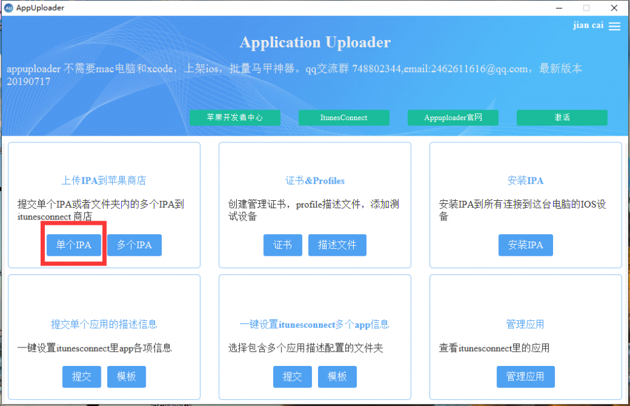This screenshot has width=630, height=406.
Task: Click the Application Uploader banner title
Action: point(315,43)
